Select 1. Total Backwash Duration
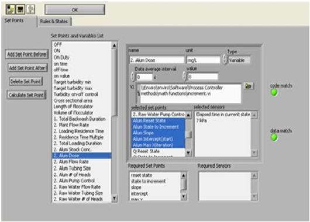Viewport: 310px width, 222px height. (x=82, y=119)
